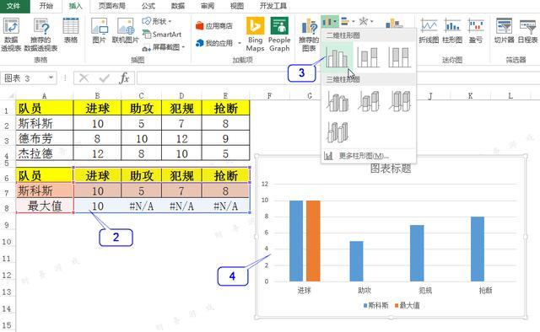Click the recommended charts (推荐的图表) icon
The image size is (540, 332).
309,35
